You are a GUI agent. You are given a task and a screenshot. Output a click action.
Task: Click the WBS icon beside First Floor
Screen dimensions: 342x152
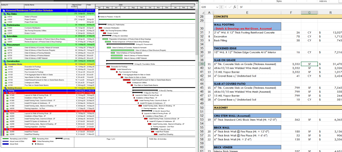(7, 93)
